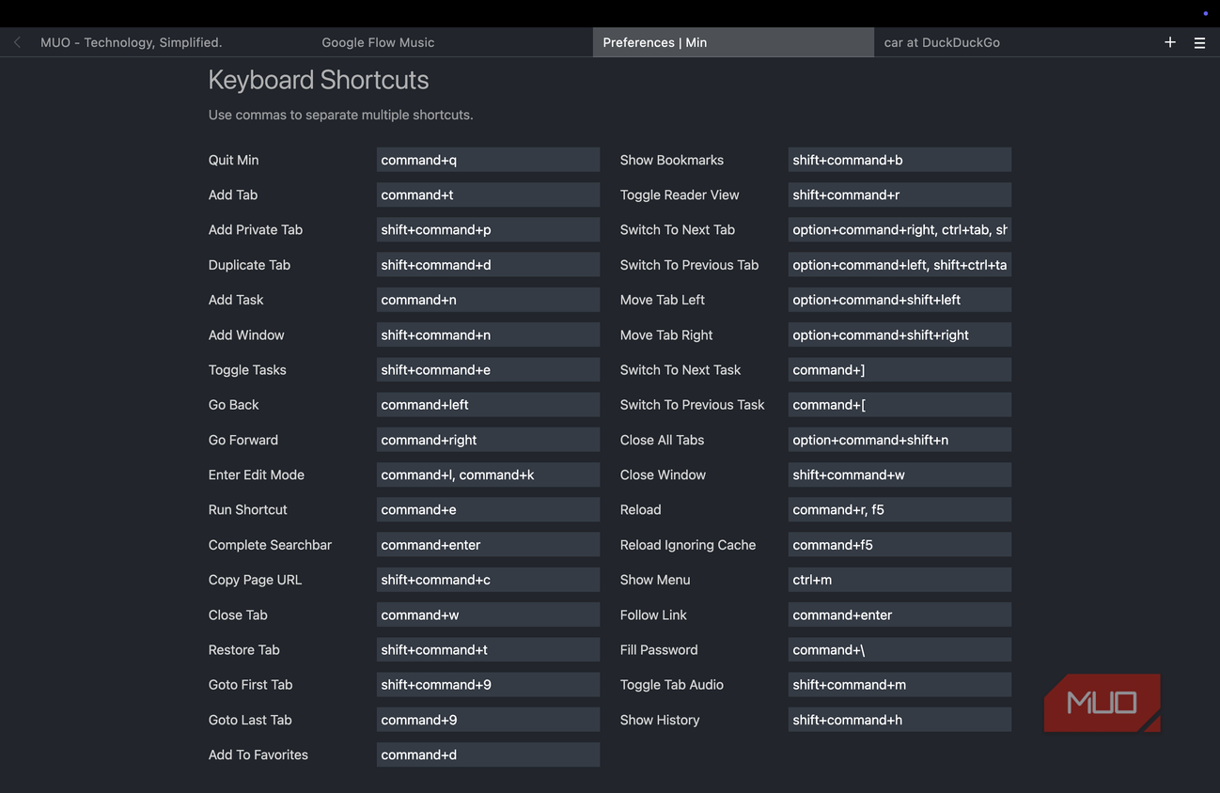Edit the Toggle Tasks shortcut field
This screenshot has height=793, width=1220.
tap(488, 369)
